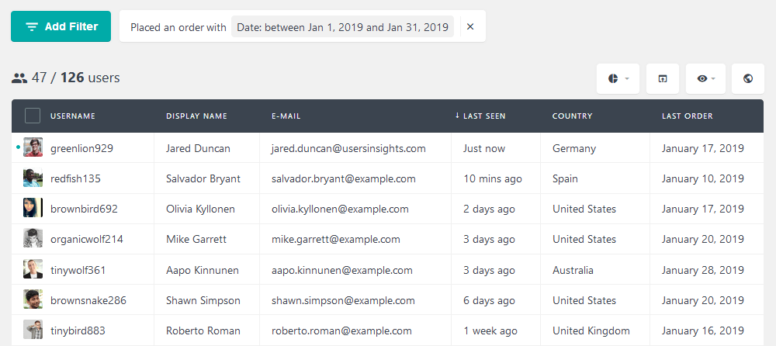This screenshot has height=346, width=776.
Task: Click the '1 week ago' last seen cell
Action: (x=490, y=330)
